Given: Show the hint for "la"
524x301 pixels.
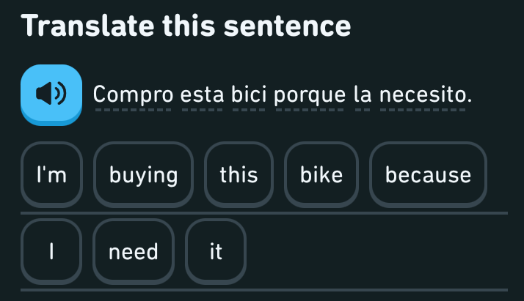Looking at the screenshot, I should pos(363,94).
